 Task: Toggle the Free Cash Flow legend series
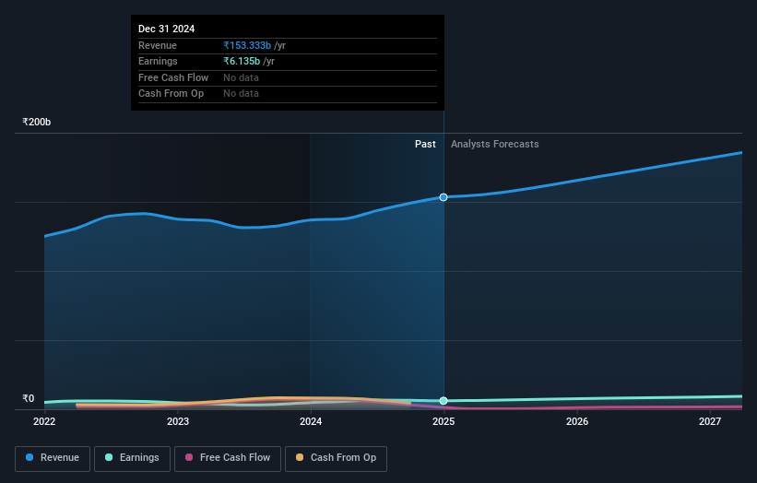click(228, 458)
